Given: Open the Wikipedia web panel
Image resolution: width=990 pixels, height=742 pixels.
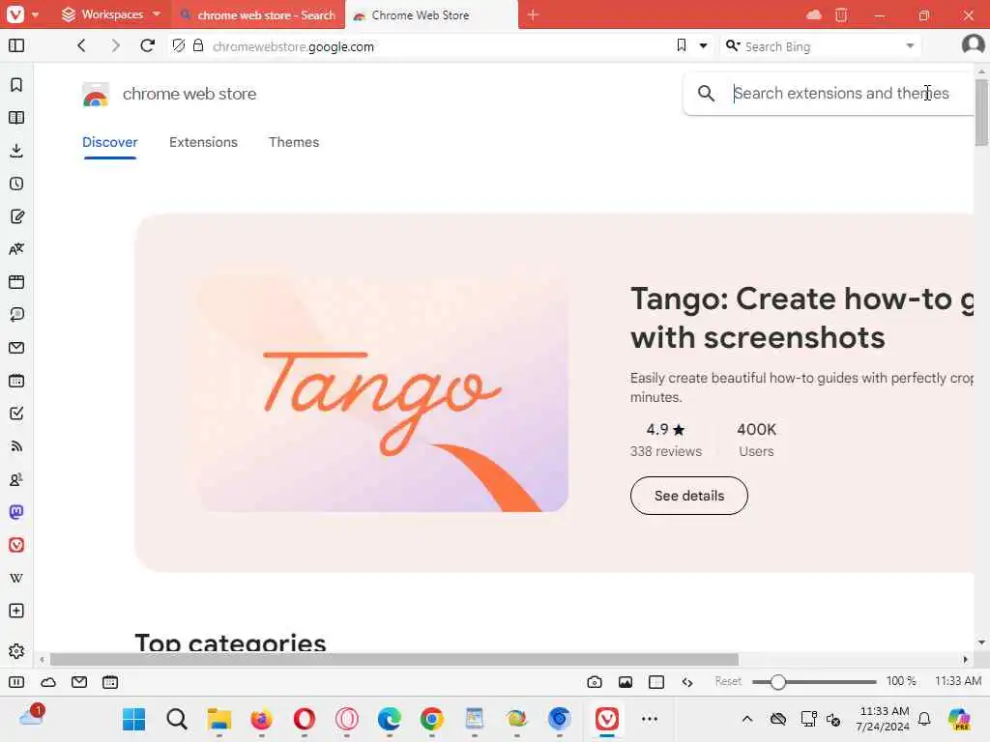Looking at the screenshot, I should 16,578.
